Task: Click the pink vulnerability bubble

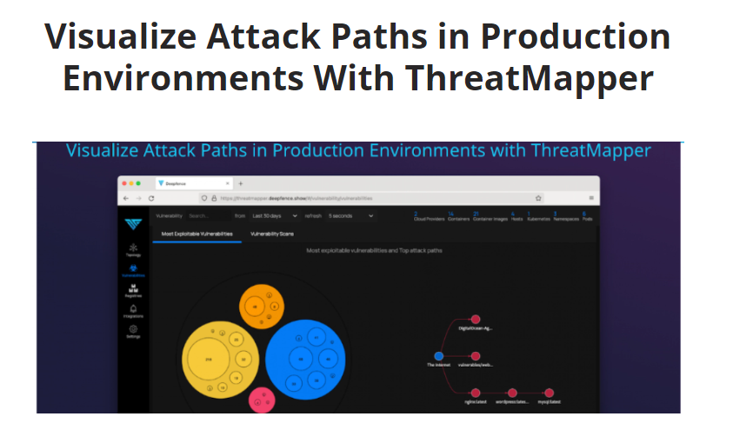Action: (x=262, y=400)
